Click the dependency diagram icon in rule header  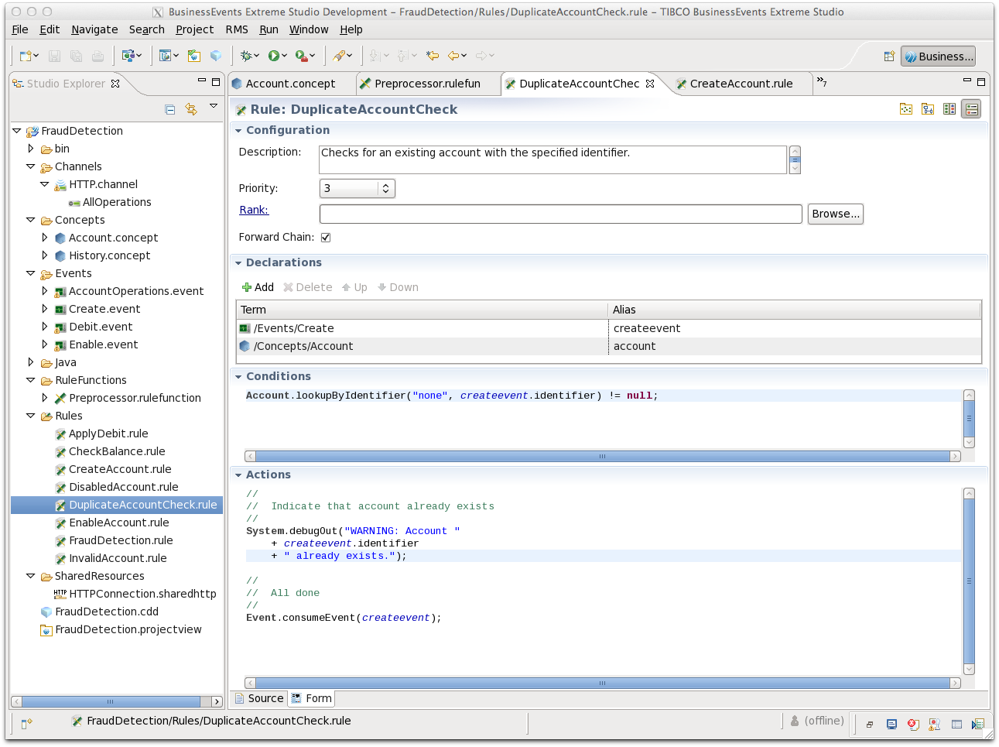coord(906,109)
